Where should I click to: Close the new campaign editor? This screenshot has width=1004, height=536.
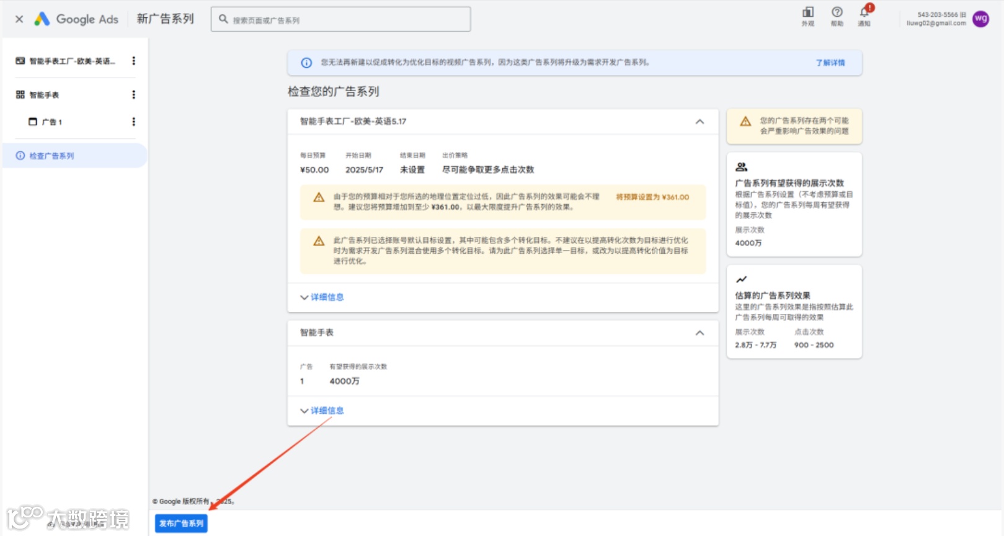pyautogui.click(x=19, y=19)
